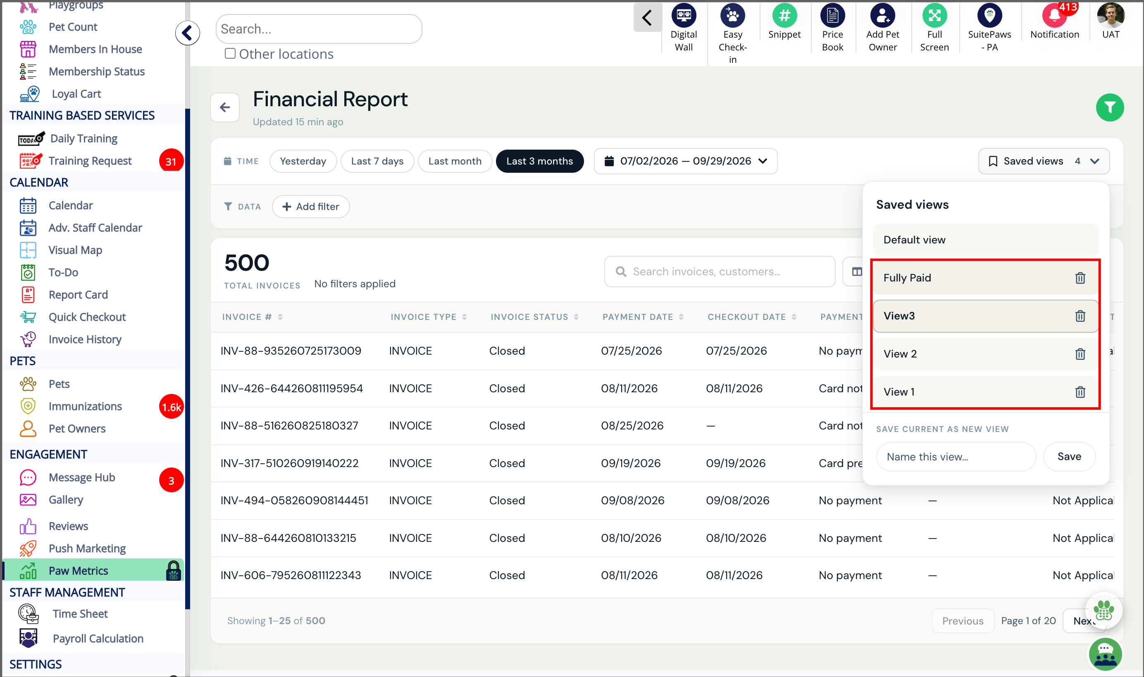1144x677 pixels.
Task: Open the Snippet hashtag icon
Action: tap(784, 16)
